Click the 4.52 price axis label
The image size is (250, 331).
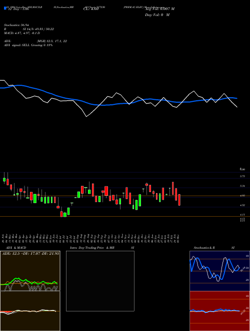pyautogui.click(x=242, y=205)
